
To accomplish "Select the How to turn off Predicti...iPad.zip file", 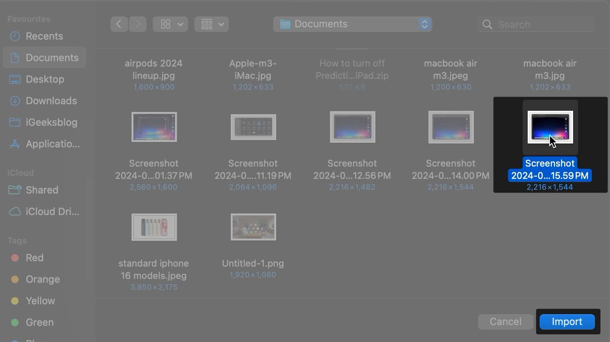I will [352, 70].
